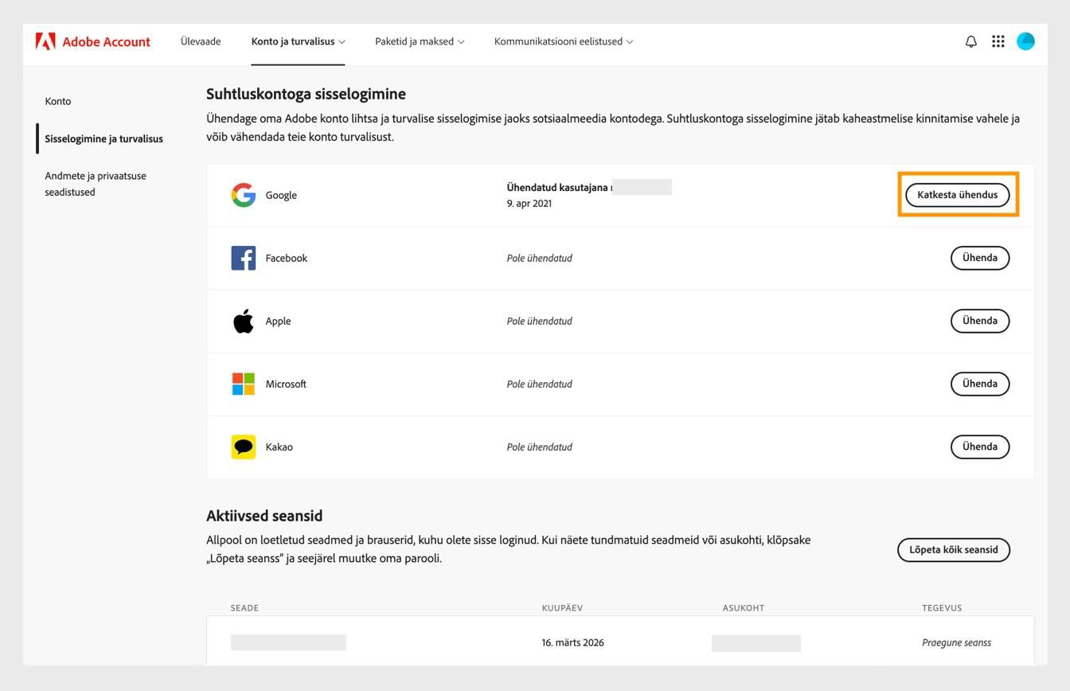Click the Apple logo icon
Image resolution: width=1070 pixels, height=691 pixels.
[244, 320]
